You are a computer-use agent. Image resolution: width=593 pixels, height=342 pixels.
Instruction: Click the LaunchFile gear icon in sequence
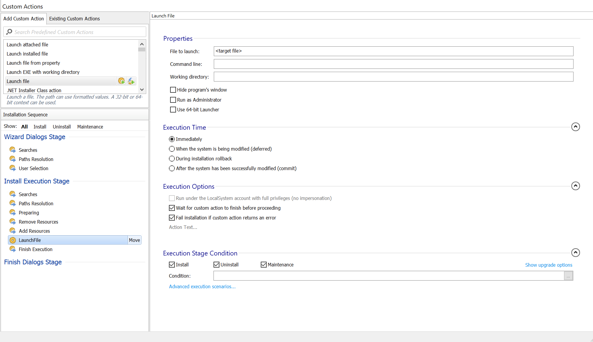pyautogui.click(x=13, y=240)
